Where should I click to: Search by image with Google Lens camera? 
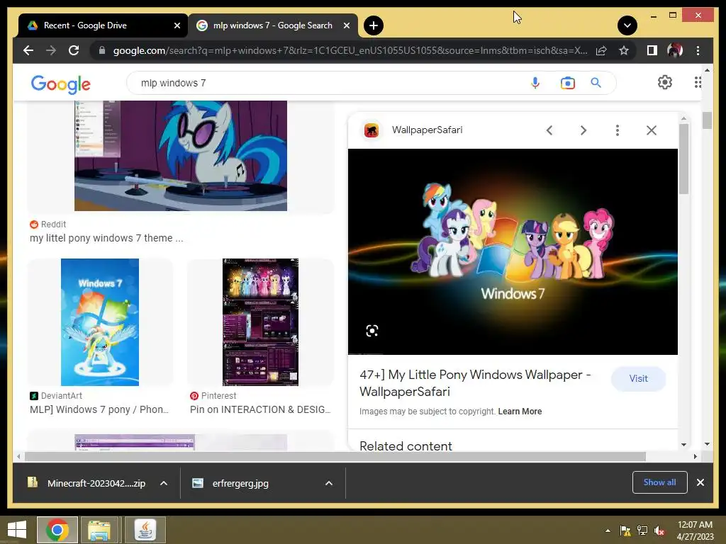(x=568, y=83)
